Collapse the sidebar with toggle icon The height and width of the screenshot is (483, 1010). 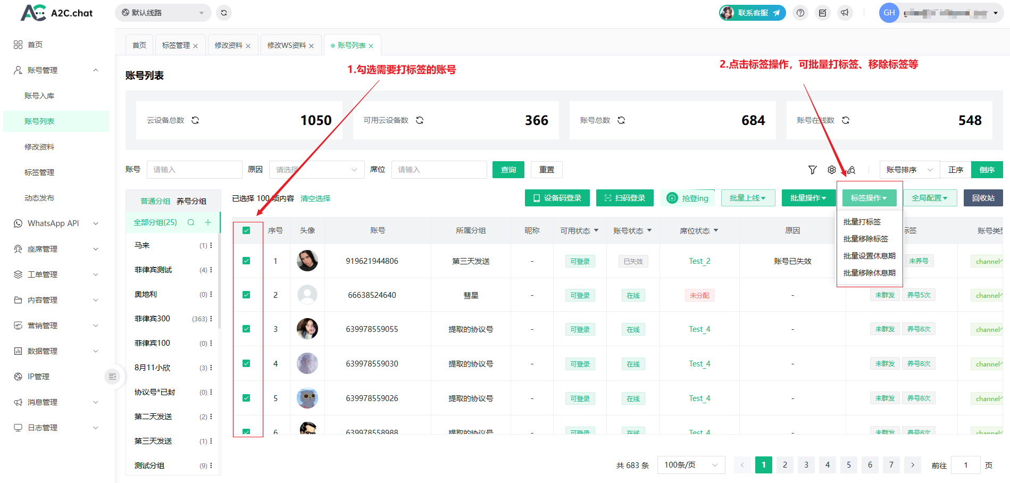tap(112, 377)
